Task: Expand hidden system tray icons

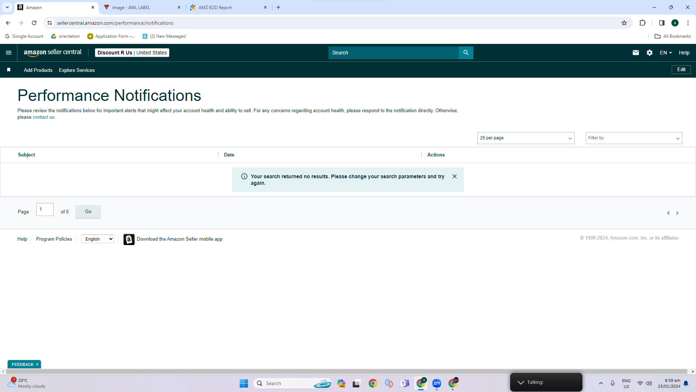Action: (x=601, y=383)
